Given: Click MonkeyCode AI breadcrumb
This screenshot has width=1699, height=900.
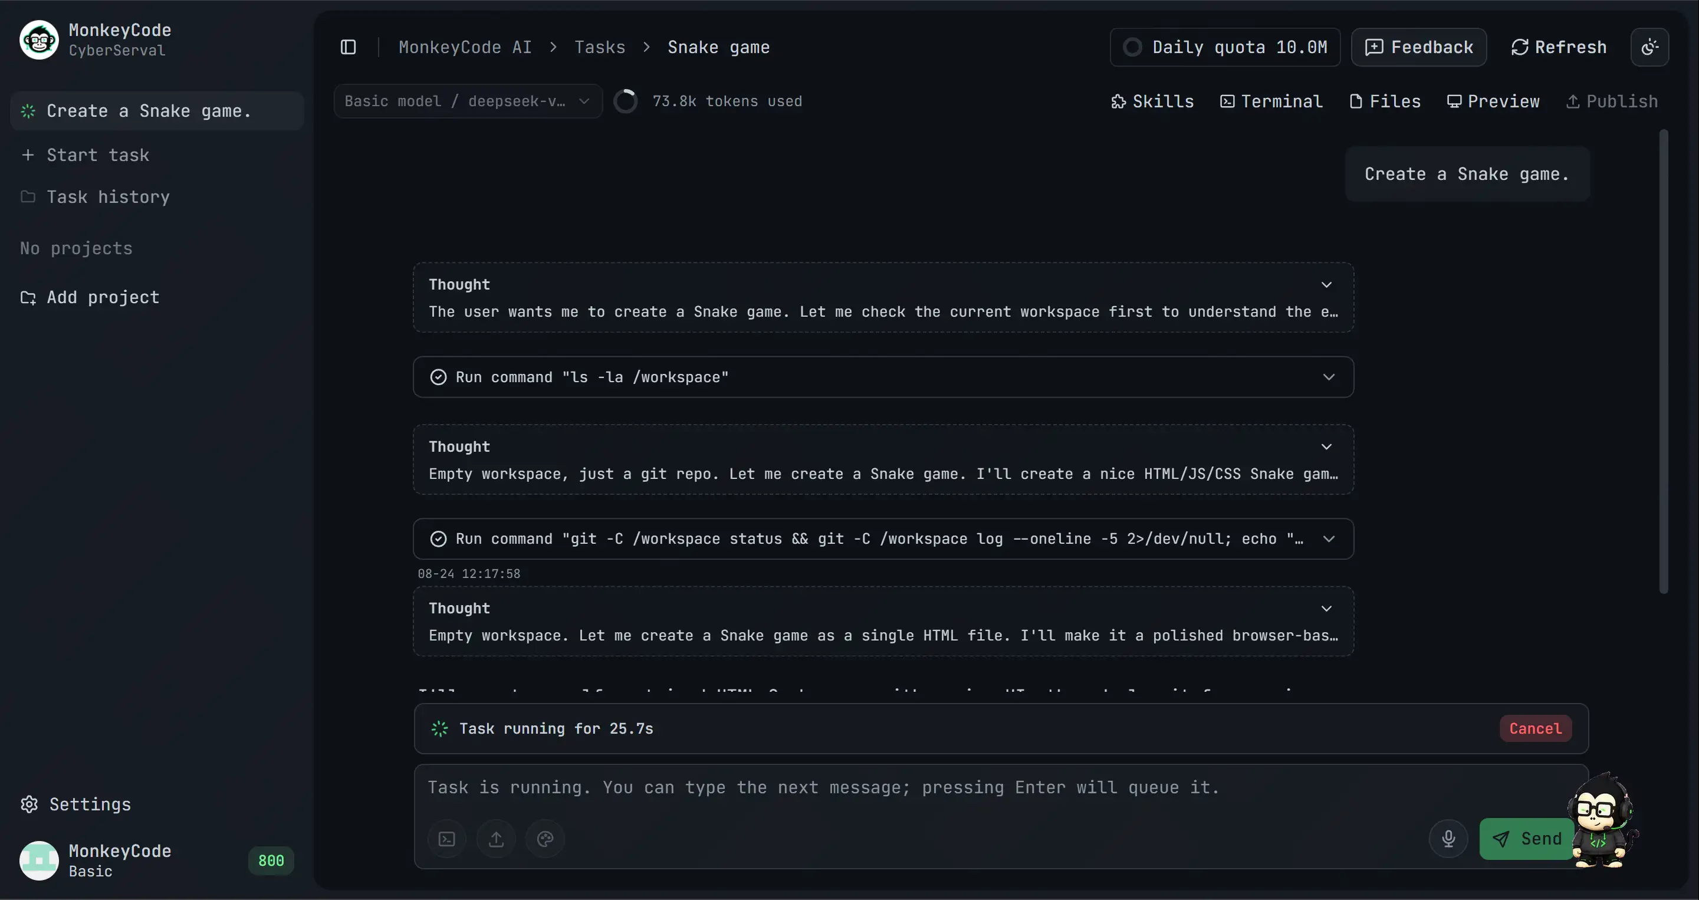Looking at the screenshot, I should click(465, 47).
